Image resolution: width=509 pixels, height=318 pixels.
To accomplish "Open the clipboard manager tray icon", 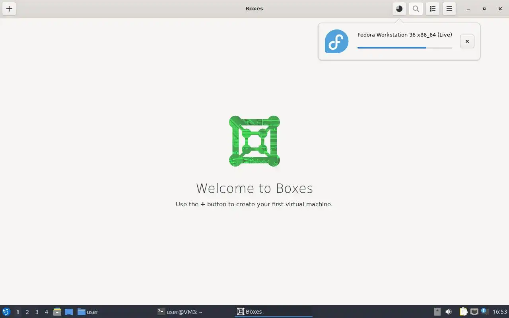I will pos(463,312).
